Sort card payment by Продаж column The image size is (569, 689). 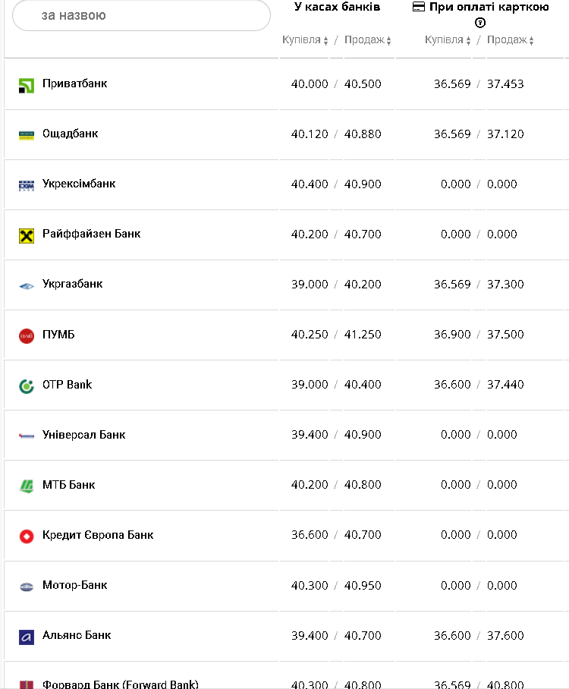511,40
